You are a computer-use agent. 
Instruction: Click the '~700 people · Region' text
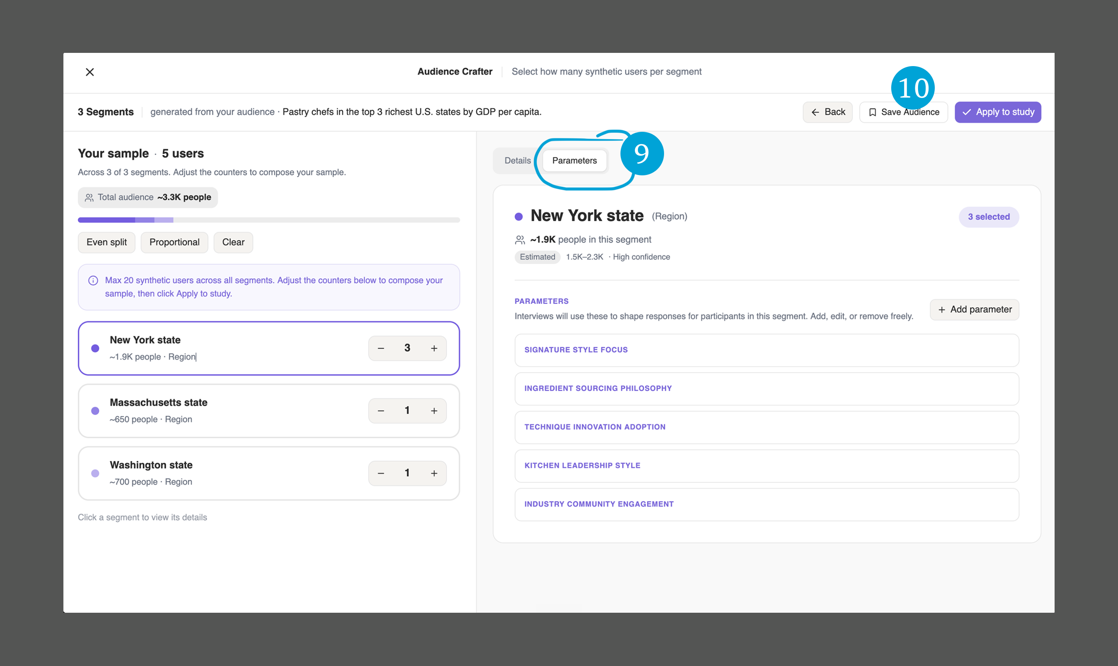151,482
